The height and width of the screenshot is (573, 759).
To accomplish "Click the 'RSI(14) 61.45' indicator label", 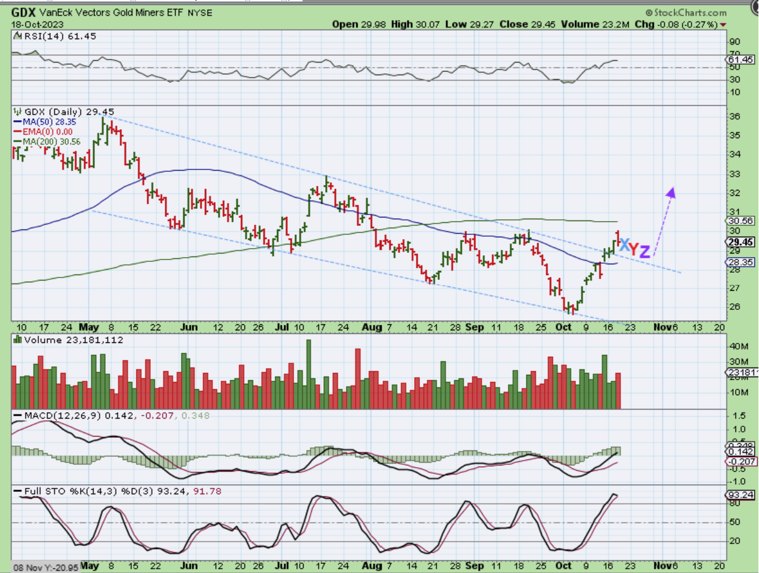I will [x=59, y=36].
